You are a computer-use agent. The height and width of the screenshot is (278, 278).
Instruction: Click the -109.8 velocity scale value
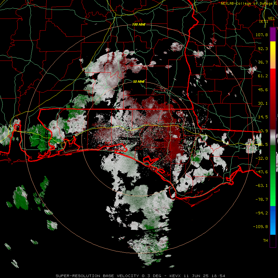[x=260, y=227]
